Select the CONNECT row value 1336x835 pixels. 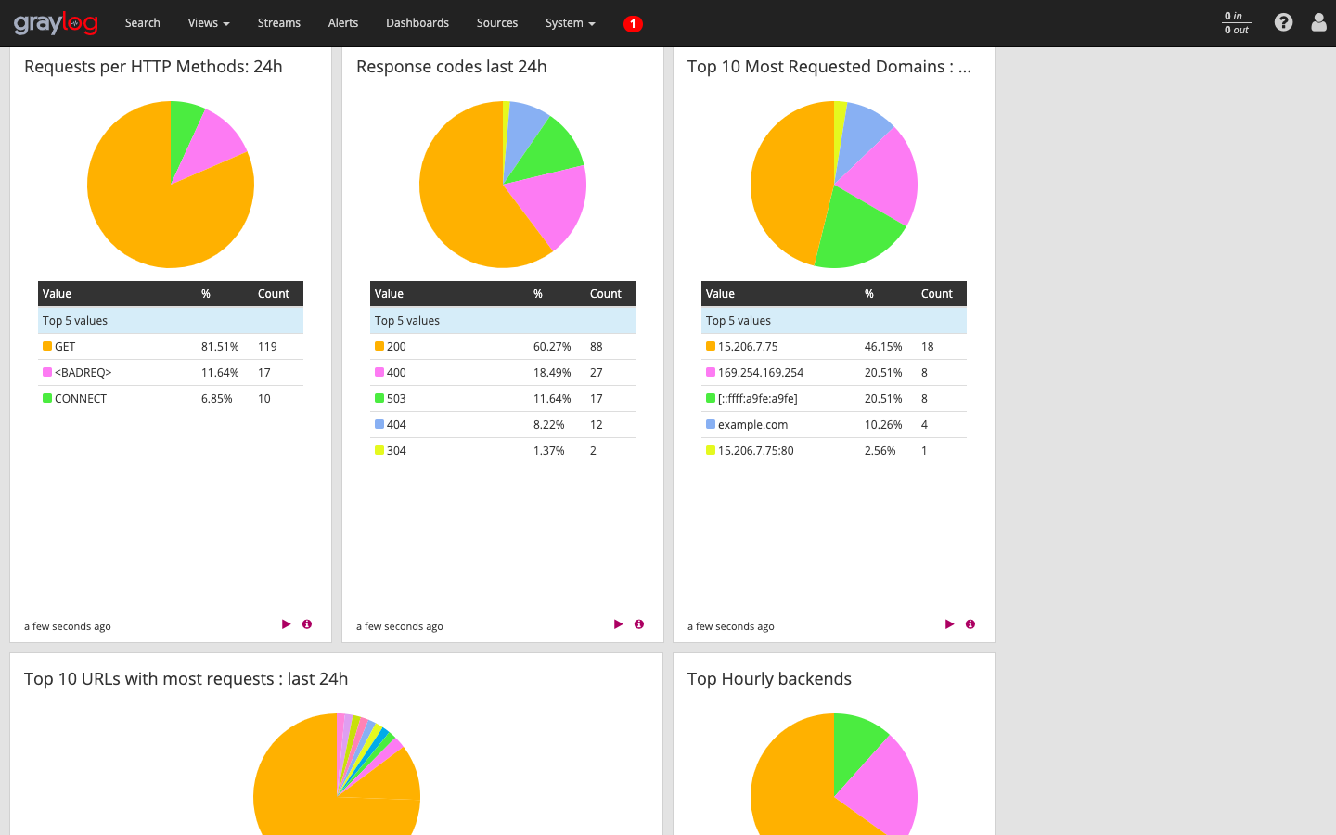[81, 398]
